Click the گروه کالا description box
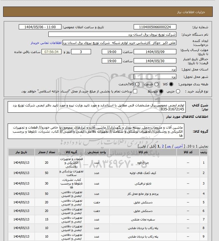The height and width of the screenshot is (241, 219). 96,131
